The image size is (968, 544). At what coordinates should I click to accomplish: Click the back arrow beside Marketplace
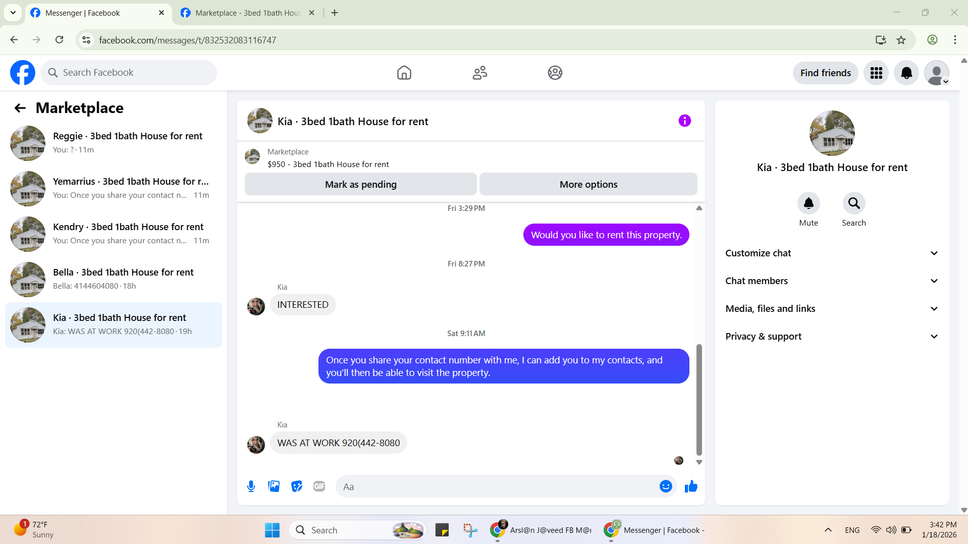point(20,108)
